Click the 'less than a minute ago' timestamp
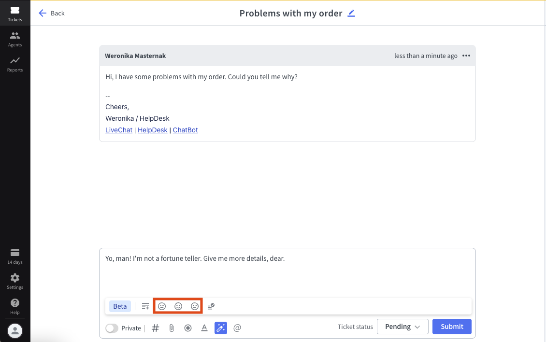 pos(426,56)
